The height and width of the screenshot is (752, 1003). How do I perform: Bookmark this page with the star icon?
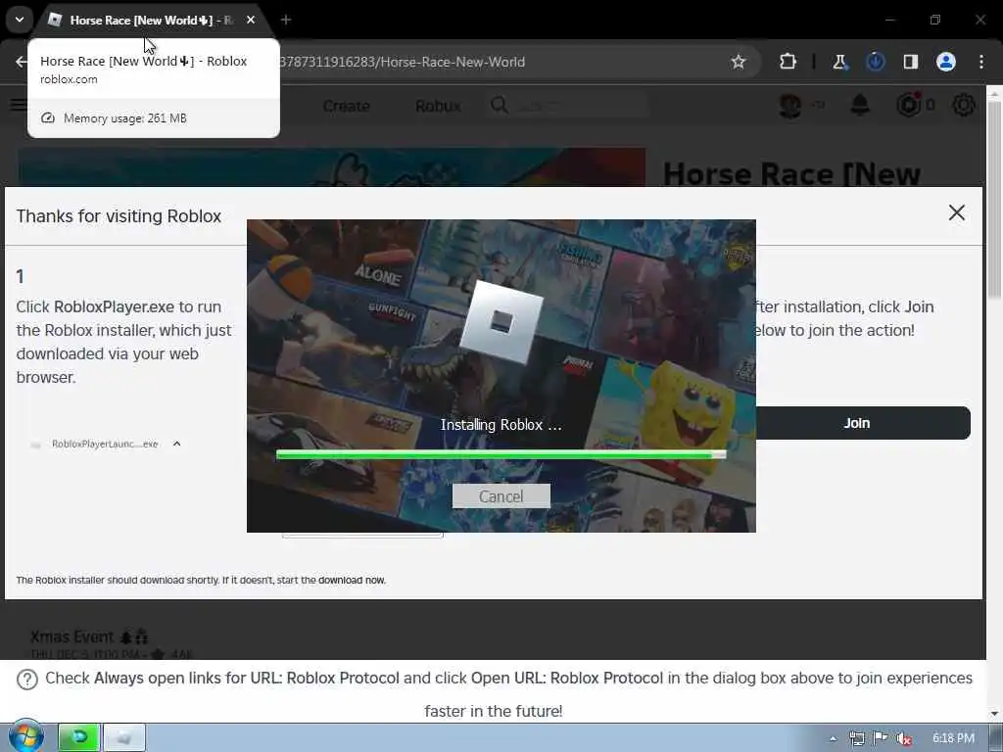pyautogui.click(x=739, y=62)
